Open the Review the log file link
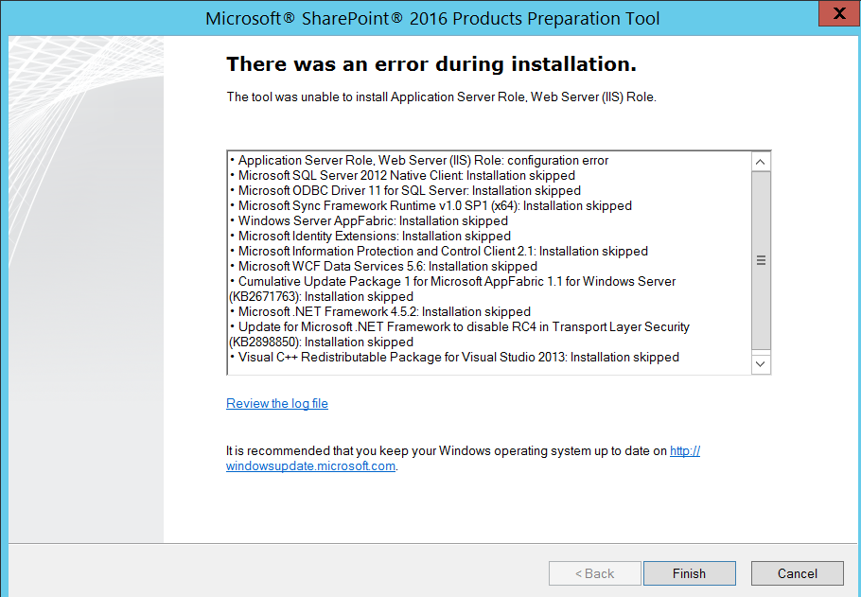861x597 pixels. (277, 404)
